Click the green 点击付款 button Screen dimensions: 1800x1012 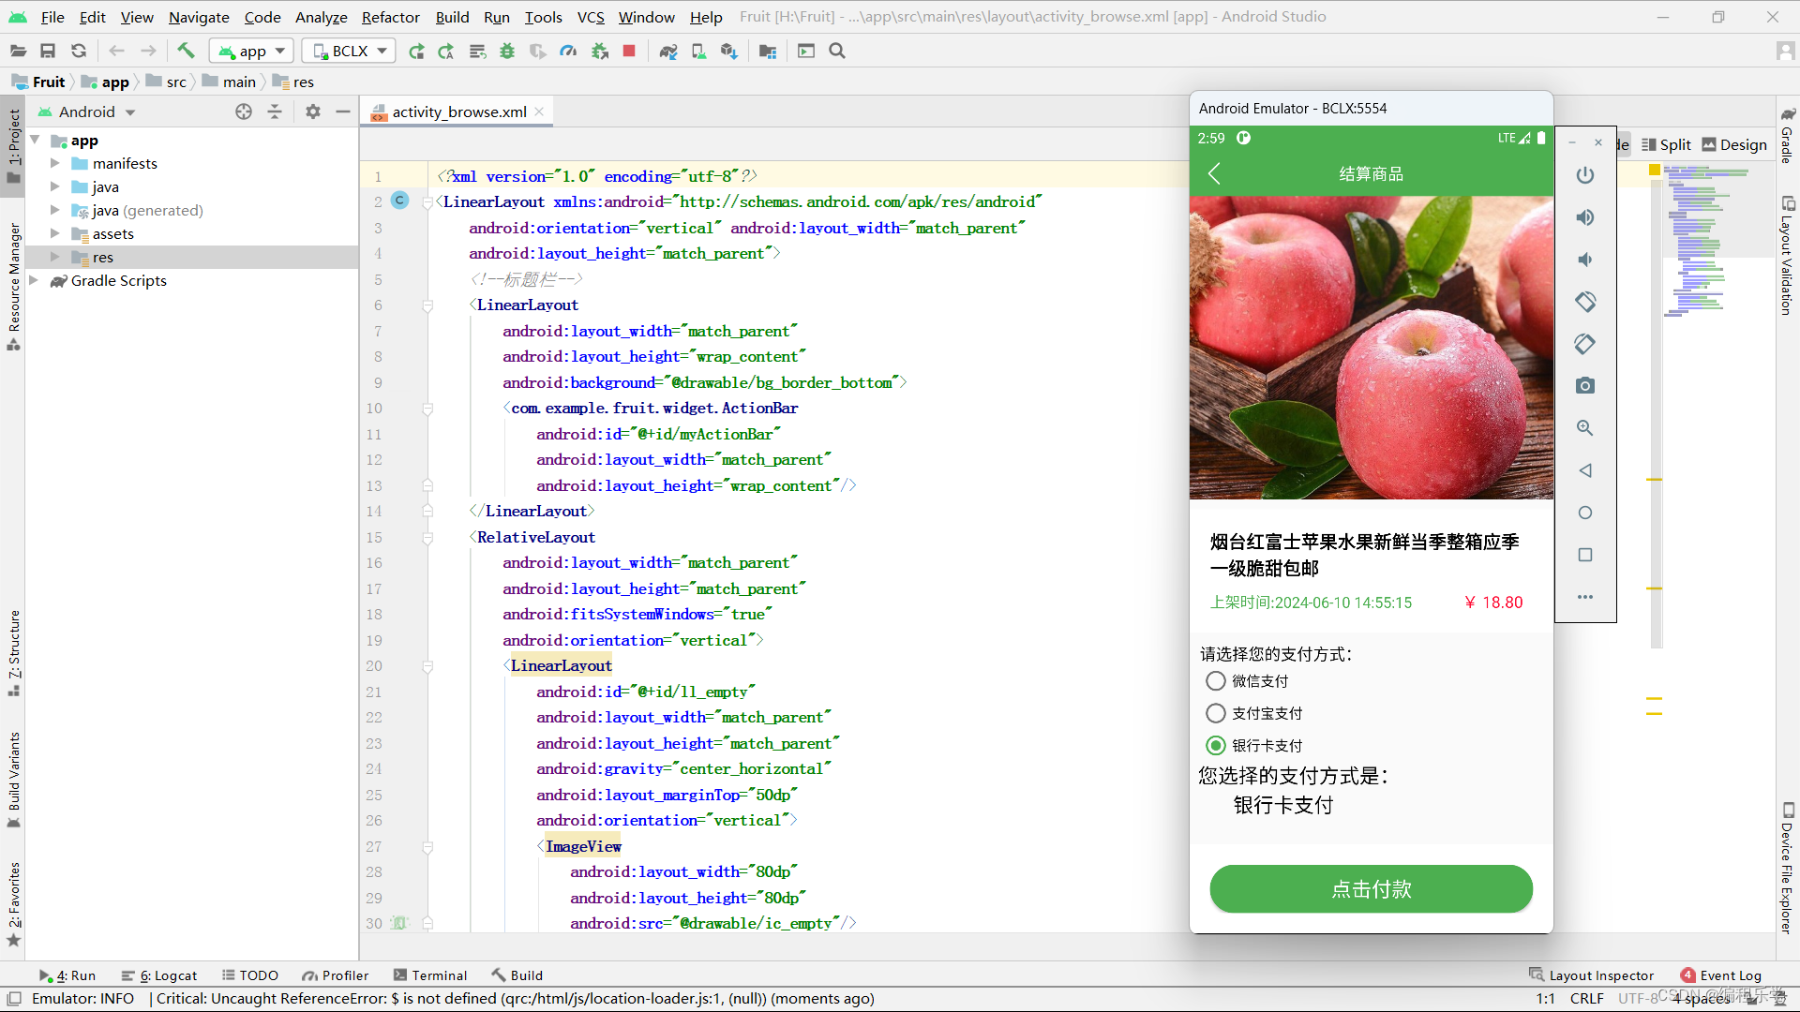(1371, 888)
